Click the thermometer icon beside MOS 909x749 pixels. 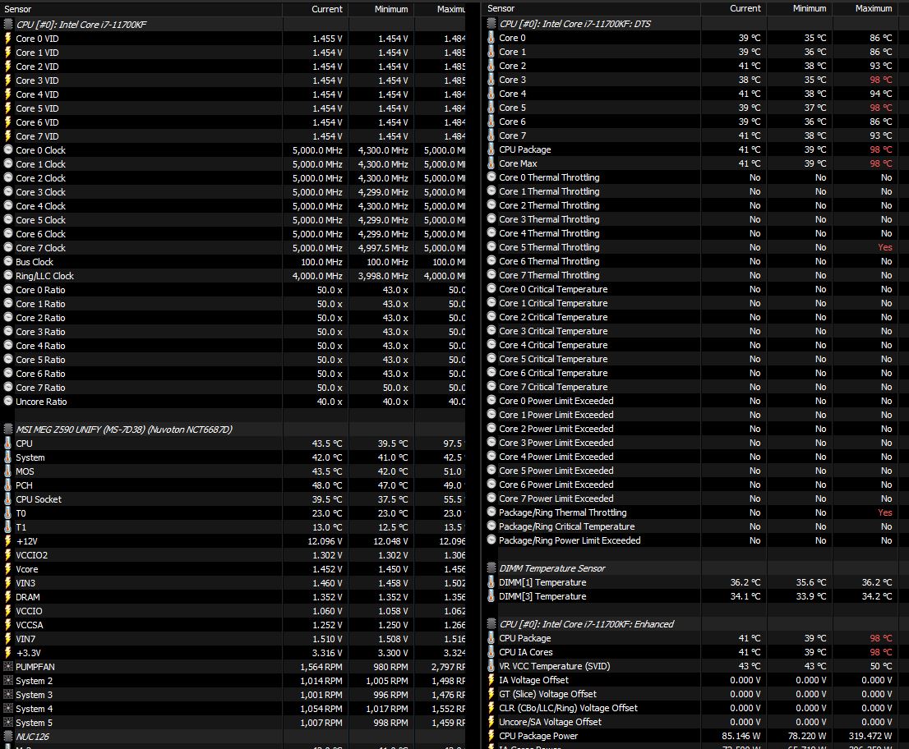8,471
